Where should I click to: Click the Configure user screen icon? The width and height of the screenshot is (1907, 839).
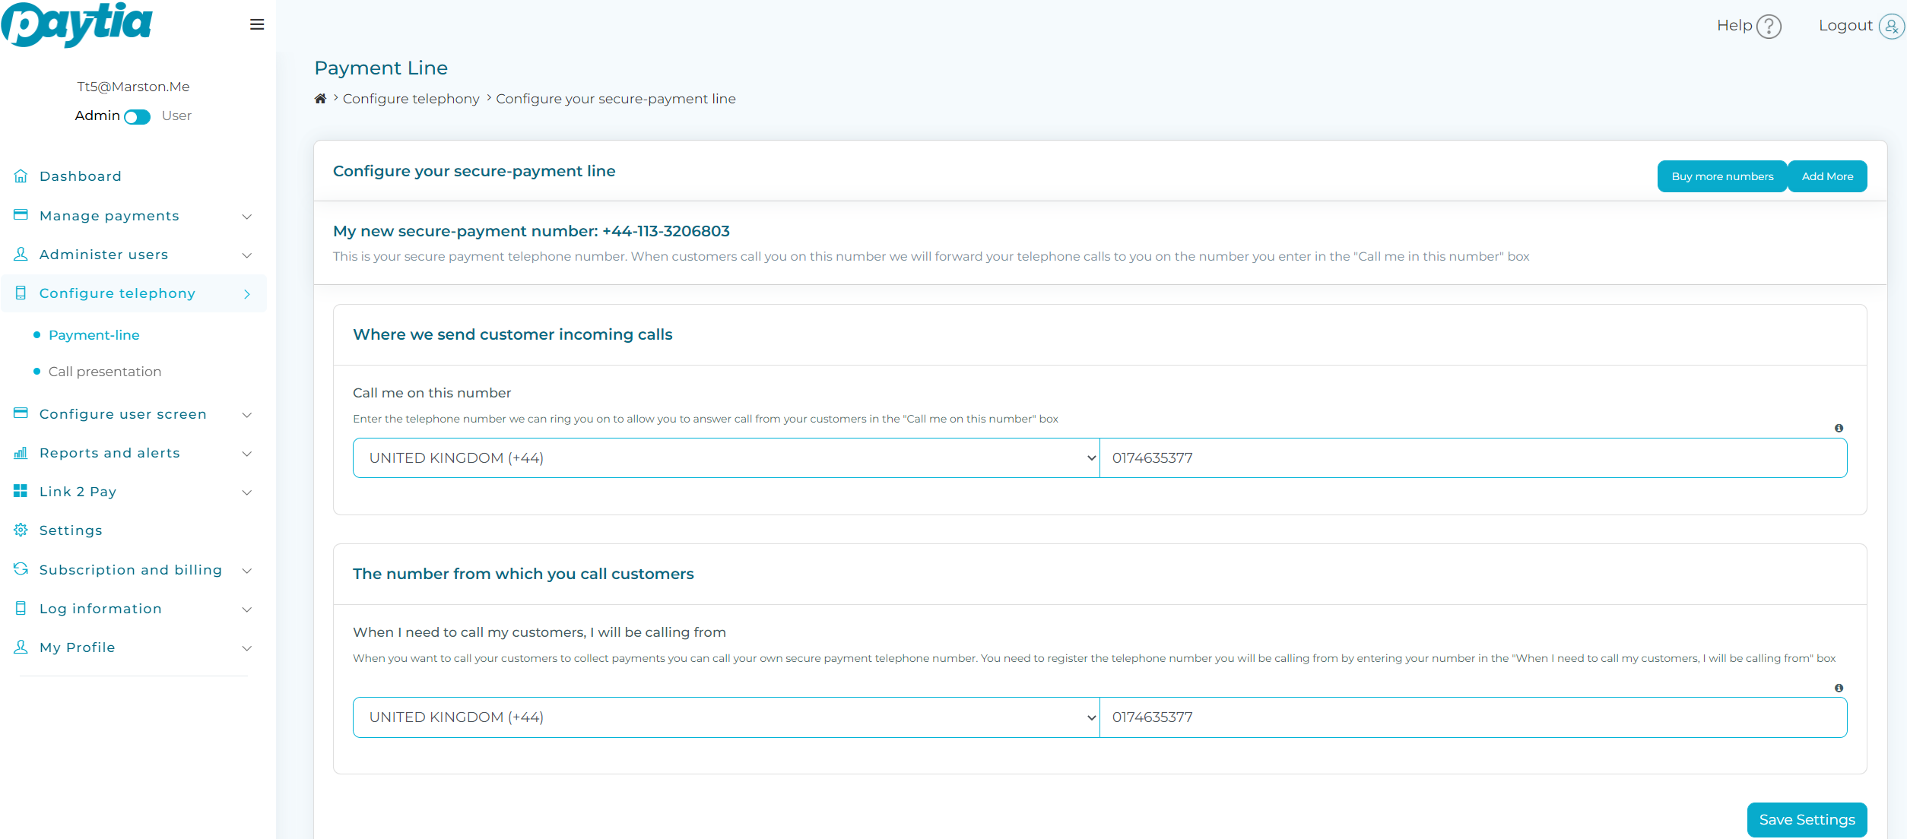(21, 413)
